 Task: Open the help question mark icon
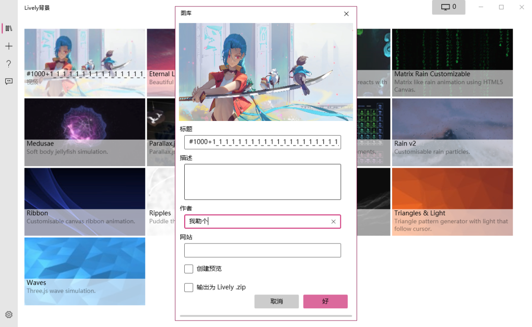coord(9,64)
